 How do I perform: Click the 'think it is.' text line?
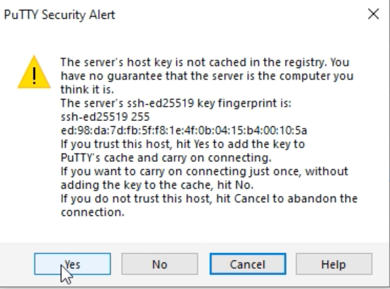point(87,89)
